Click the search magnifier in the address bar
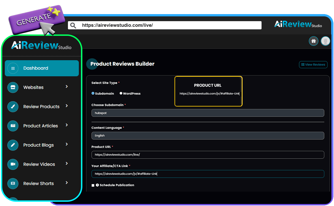334x206 pixels. [x=73, y=25]
